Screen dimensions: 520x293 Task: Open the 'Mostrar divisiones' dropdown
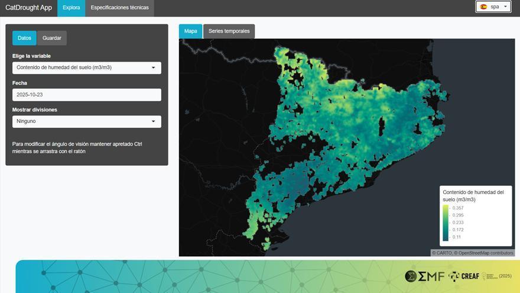[86, 121]
